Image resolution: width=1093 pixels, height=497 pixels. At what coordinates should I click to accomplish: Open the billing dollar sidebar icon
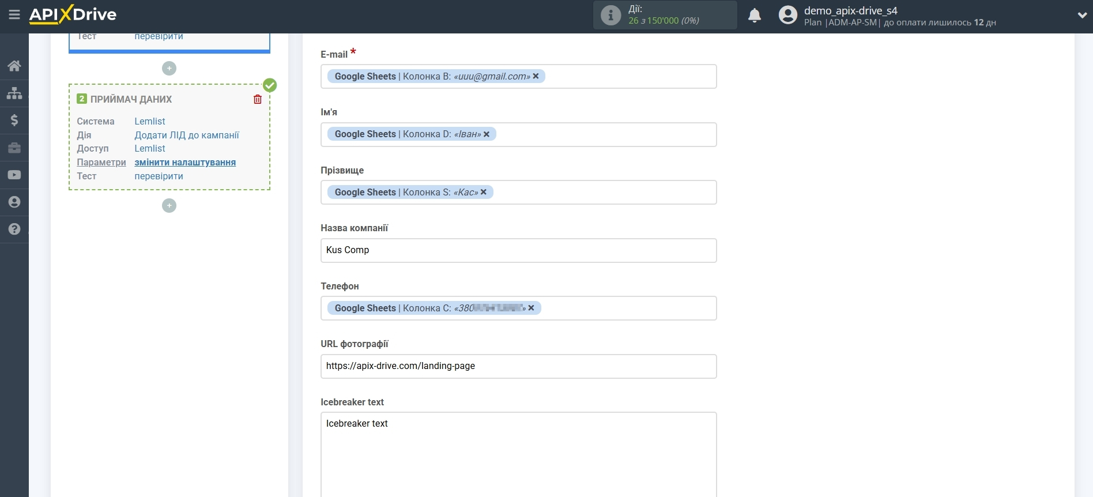click(x=14, y=120)
